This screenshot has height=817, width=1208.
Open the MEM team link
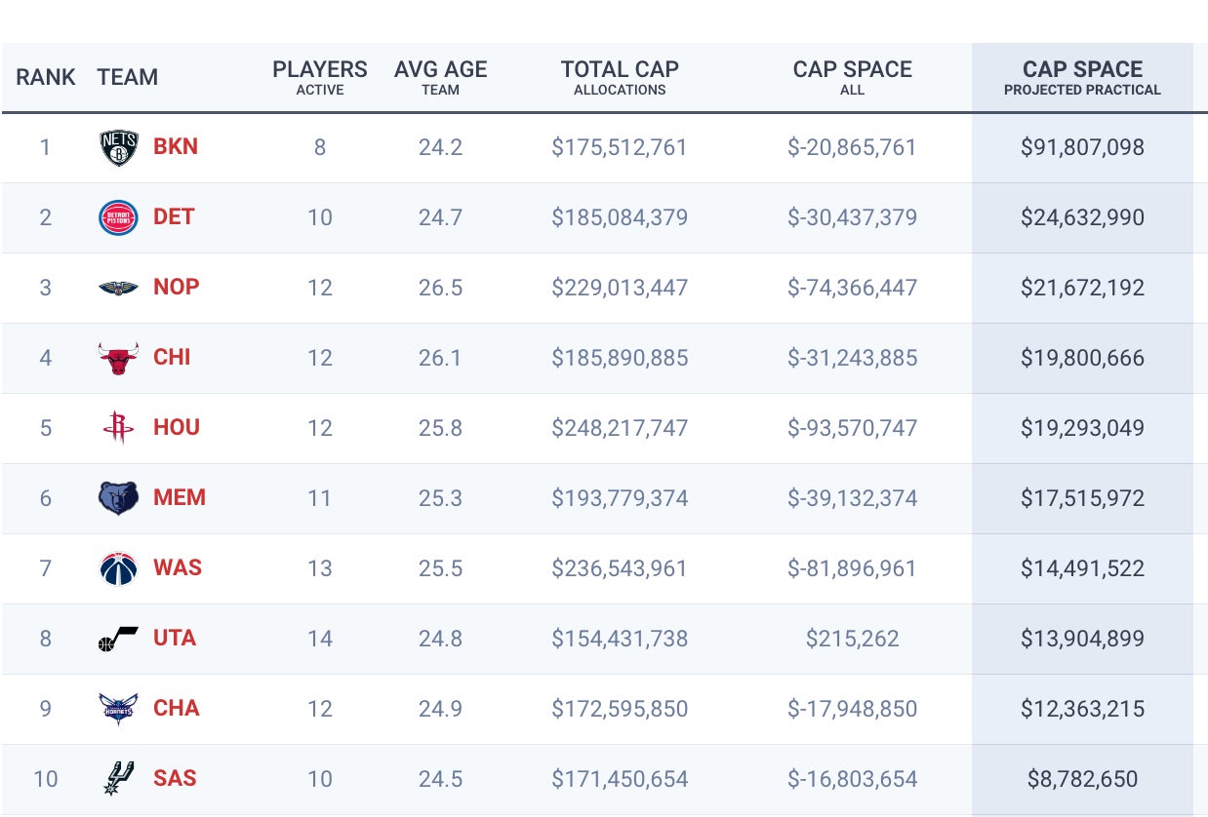point(180,498)
